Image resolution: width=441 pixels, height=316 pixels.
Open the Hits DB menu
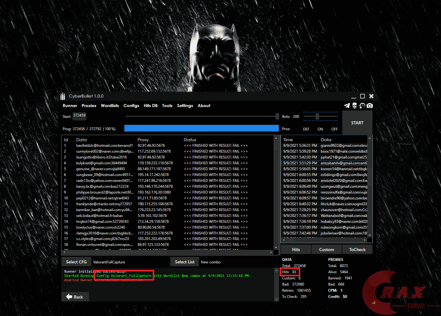[x=151, y=106]
